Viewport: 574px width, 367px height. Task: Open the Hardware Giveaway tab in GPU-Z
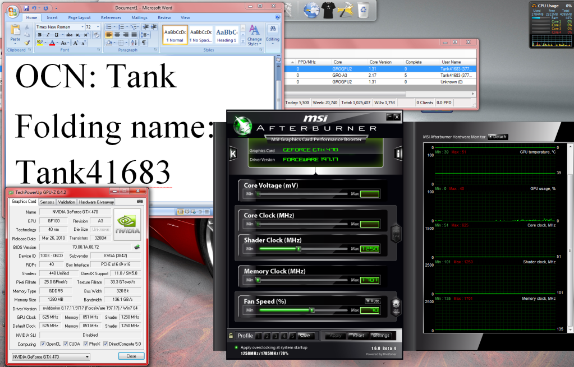[x=97, y=202]
